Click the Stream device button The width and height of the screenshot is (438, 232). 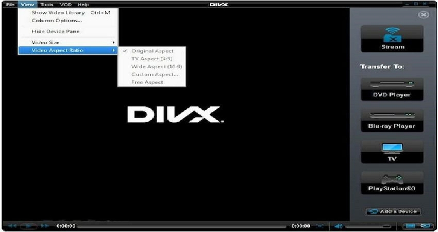pyautogui.click(x=392, y=39)
